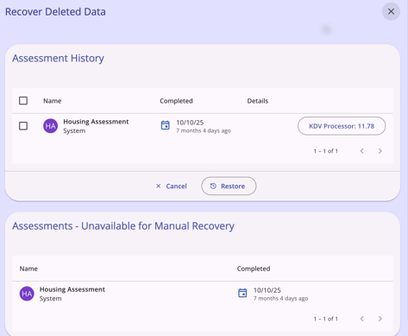
Task: Click the Assessment History section title
Action: [x=58, y=58]
